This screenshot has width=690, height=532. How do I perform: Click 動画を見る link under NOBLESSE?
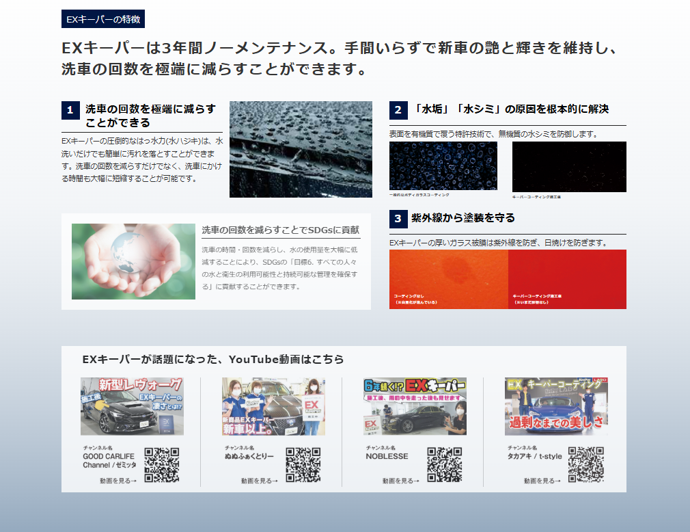[401, 481]
